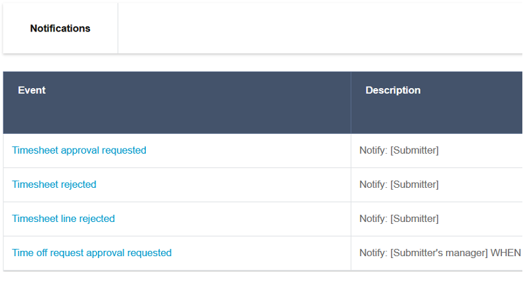Image resolution: width=523 pixels, height=285 pixels.
Task: Open the Timesheet rejected event link
Action: (x=54, y=185)
